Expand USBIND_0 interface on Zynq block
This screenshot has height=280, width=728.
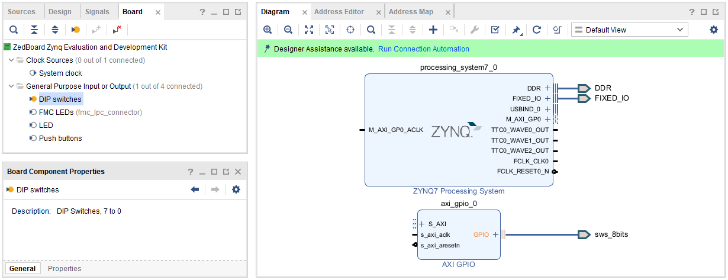(547, 109)
